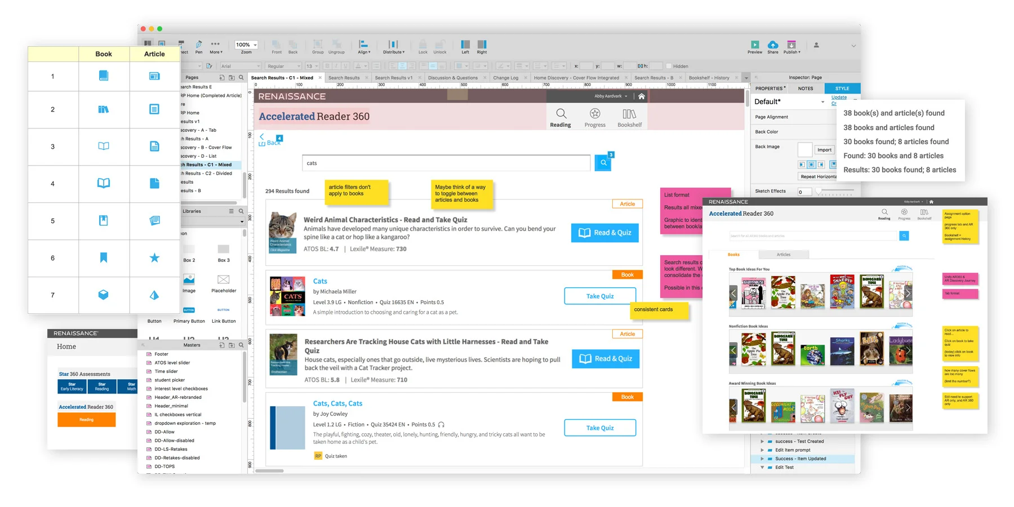Bring selection to Front

point(277,47)
